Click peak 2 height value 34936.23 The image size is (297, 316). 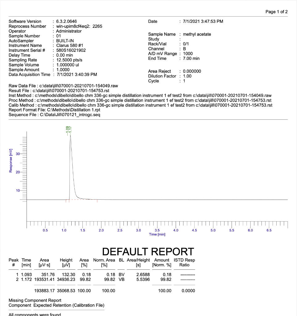tap(66, 280)
